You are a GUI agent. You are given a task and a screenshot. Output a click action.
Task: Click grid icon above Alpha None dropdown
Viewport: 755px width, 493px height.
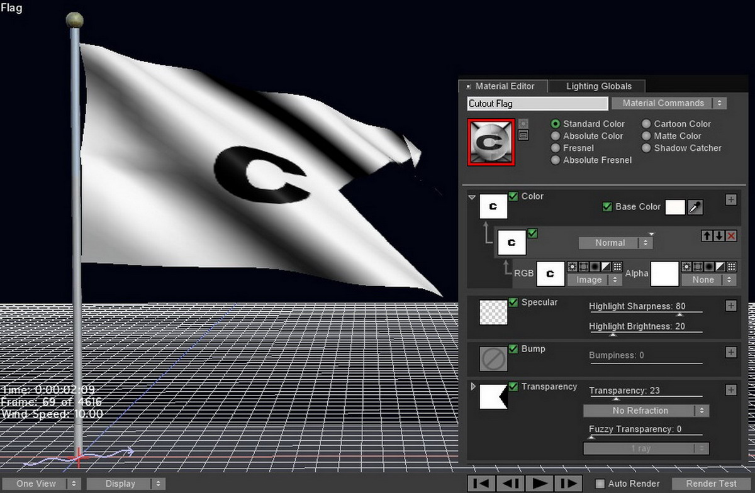click(732, 267)
